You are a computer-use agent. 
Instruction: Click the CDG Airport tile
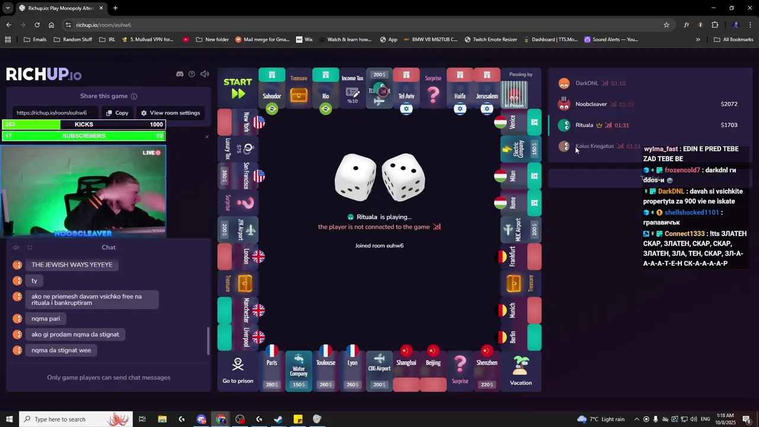[x=379, y=371]
